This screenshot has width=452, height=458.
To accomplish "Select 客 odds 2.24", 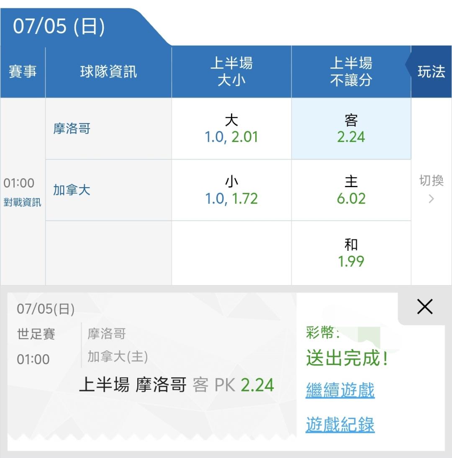I will tap(351, 129).
